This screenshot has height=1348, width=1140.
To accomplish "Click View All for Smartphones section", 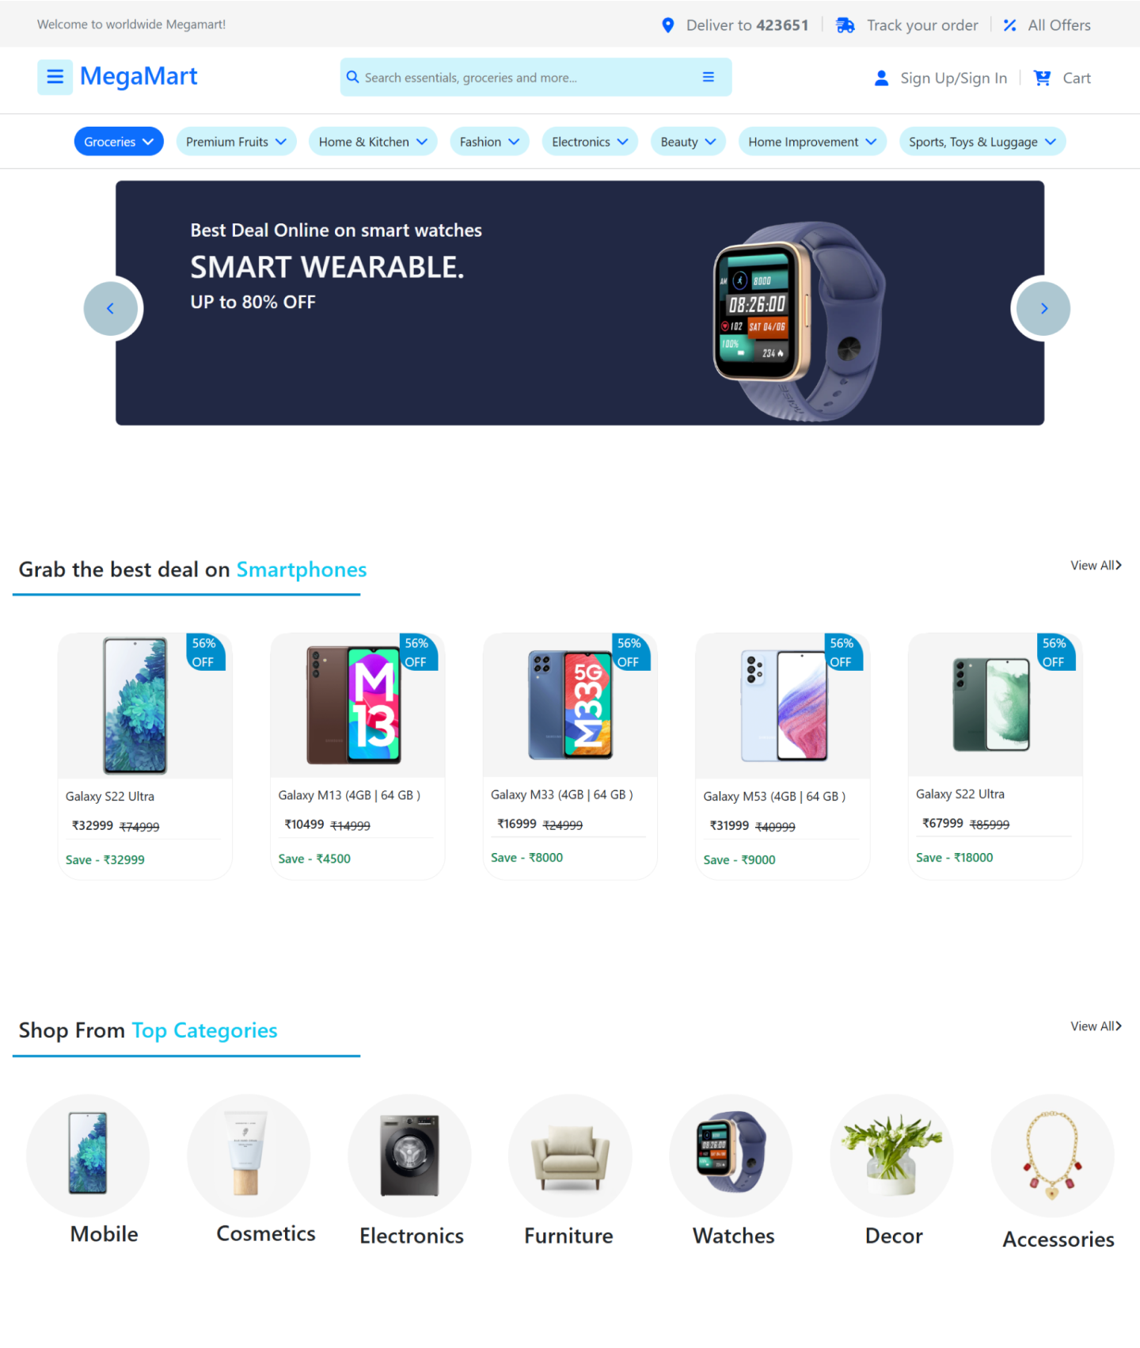I will click(1096, 565).
